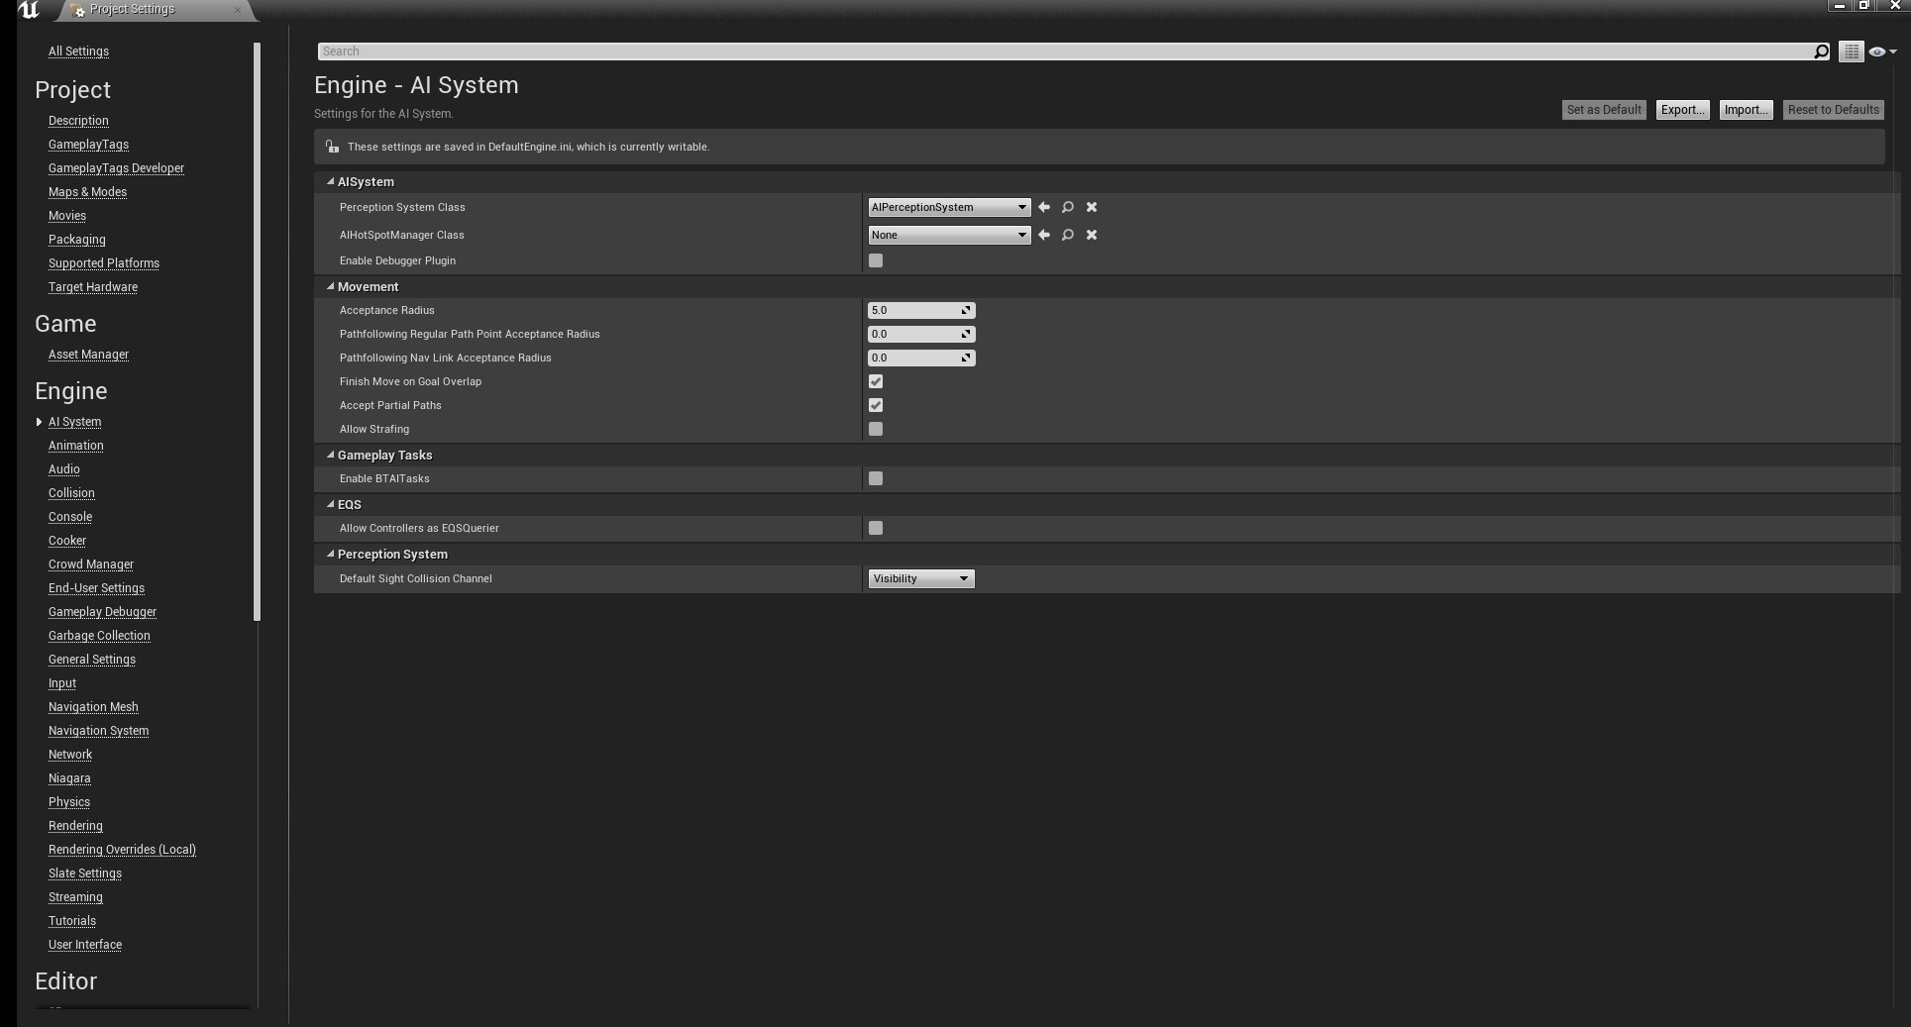
Task: Uncheck Finish Move on Goal Overlap
Action: [x=876, y=381]
